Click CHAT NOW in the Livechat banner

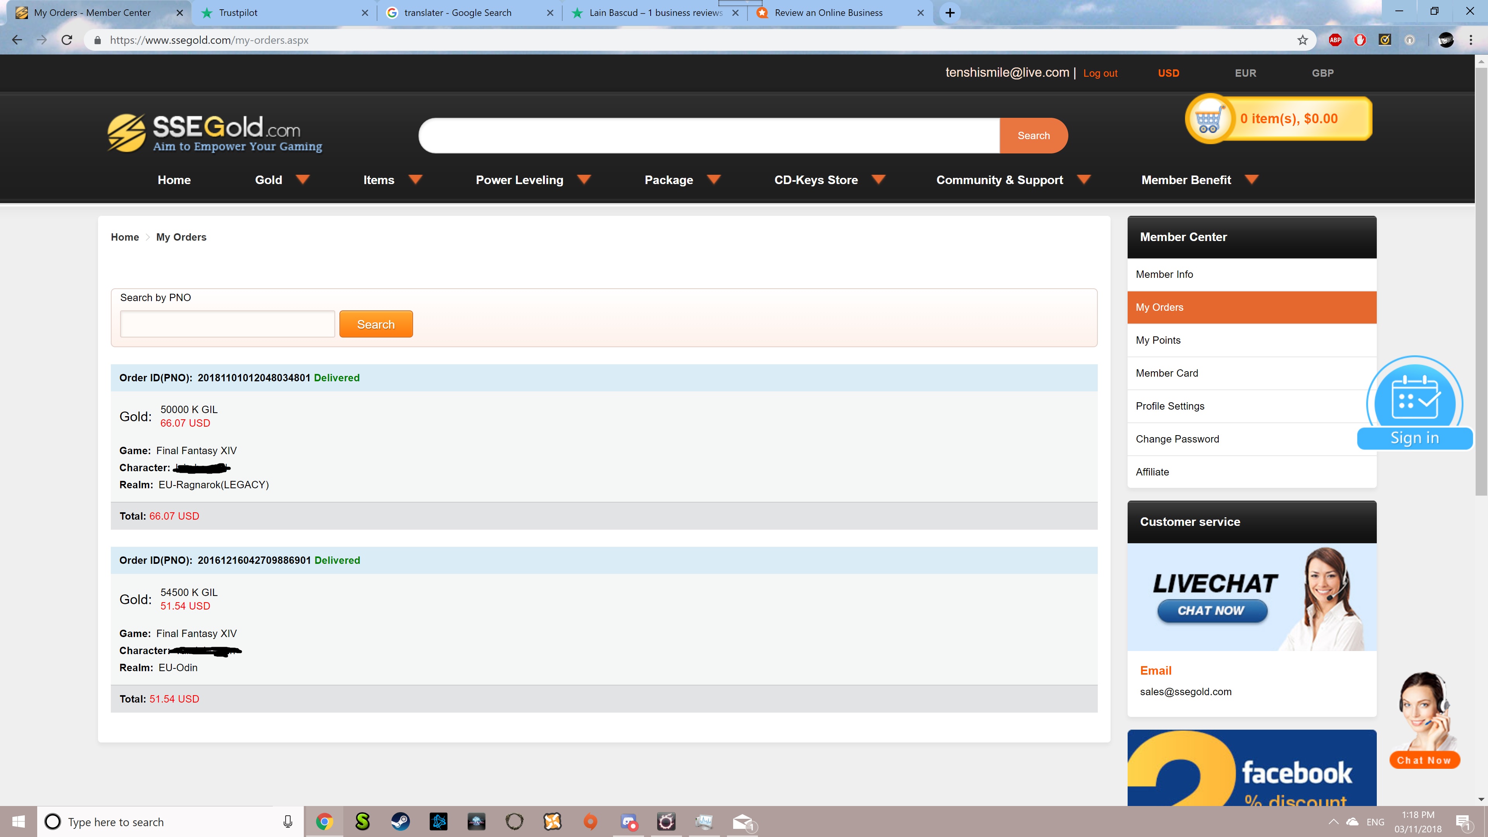click(x=1212, y=611)
